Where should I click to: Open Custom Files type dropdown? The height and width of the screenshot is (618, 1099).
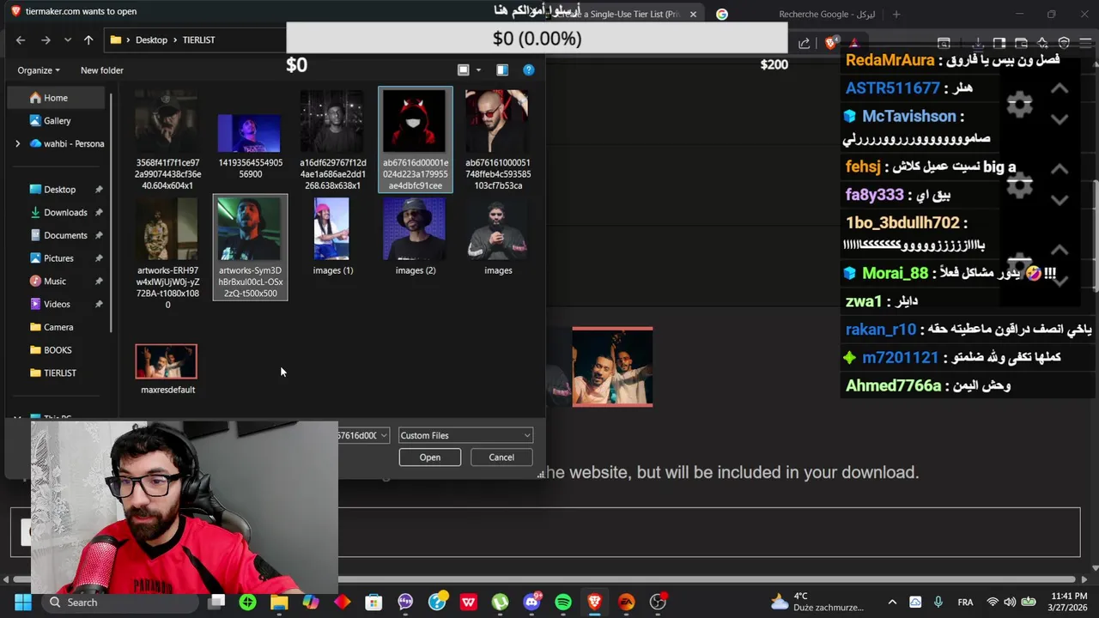pyautogui.click(x=465, y=435)
